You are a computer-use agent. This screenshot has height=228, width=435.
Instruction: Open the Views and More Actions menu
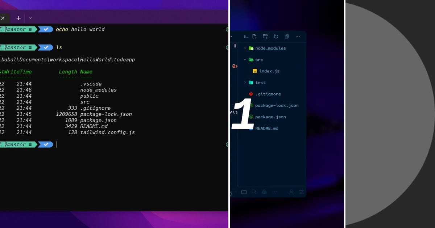[298, 37]
